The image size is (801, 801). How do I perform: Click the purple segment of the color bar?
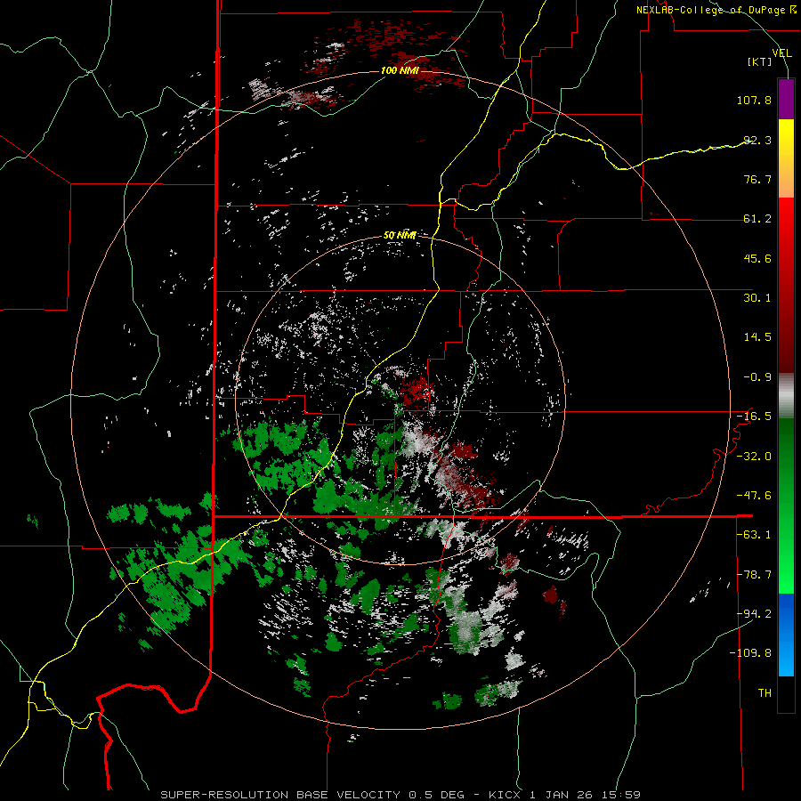(x=786, y=99)
